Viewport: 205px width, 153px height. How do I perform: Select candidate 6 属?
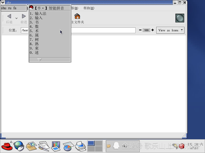(34, 35)
